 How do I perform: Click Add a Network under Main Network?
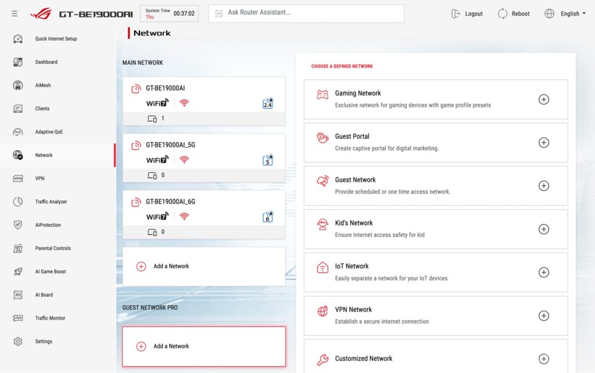click(x=171, y=266)
